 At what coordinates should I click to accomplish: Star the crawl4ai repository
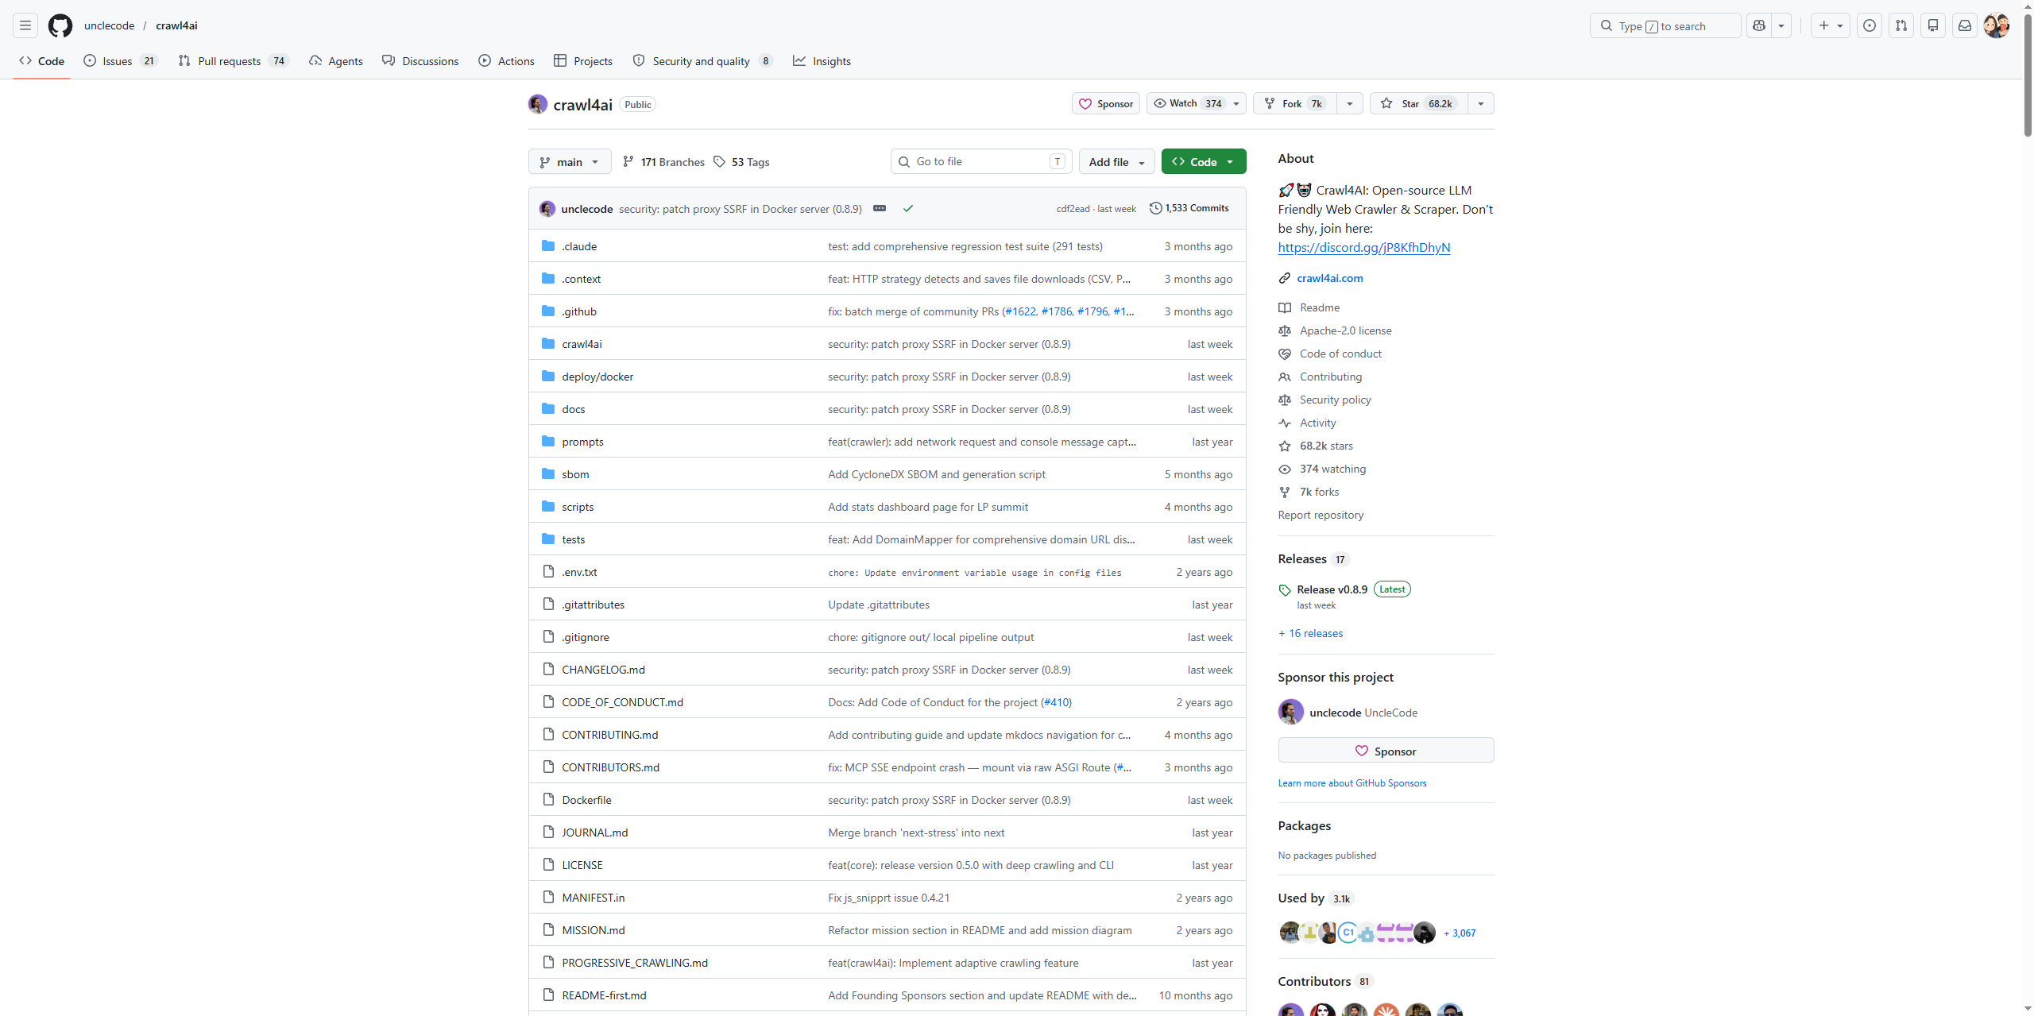[1419, 103]
